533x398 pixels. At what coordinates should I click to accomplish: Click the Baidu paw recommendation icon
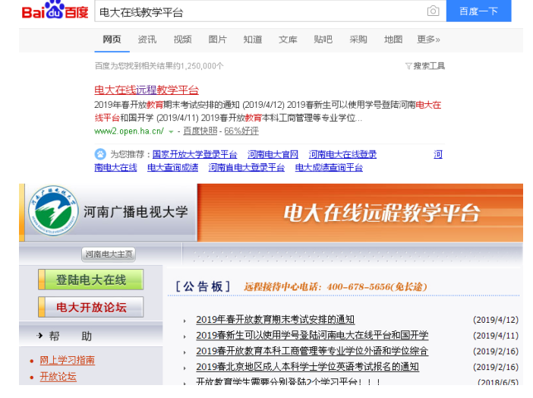(100, 154)
